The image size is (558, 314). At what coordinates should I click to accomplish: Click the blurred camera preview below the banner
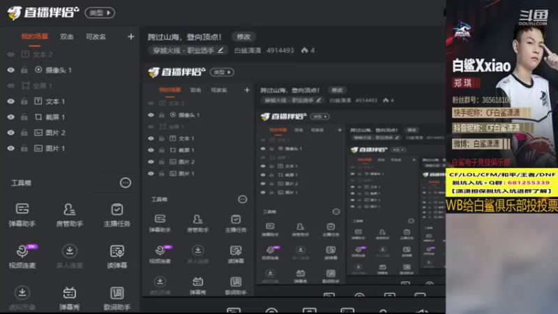502,264
